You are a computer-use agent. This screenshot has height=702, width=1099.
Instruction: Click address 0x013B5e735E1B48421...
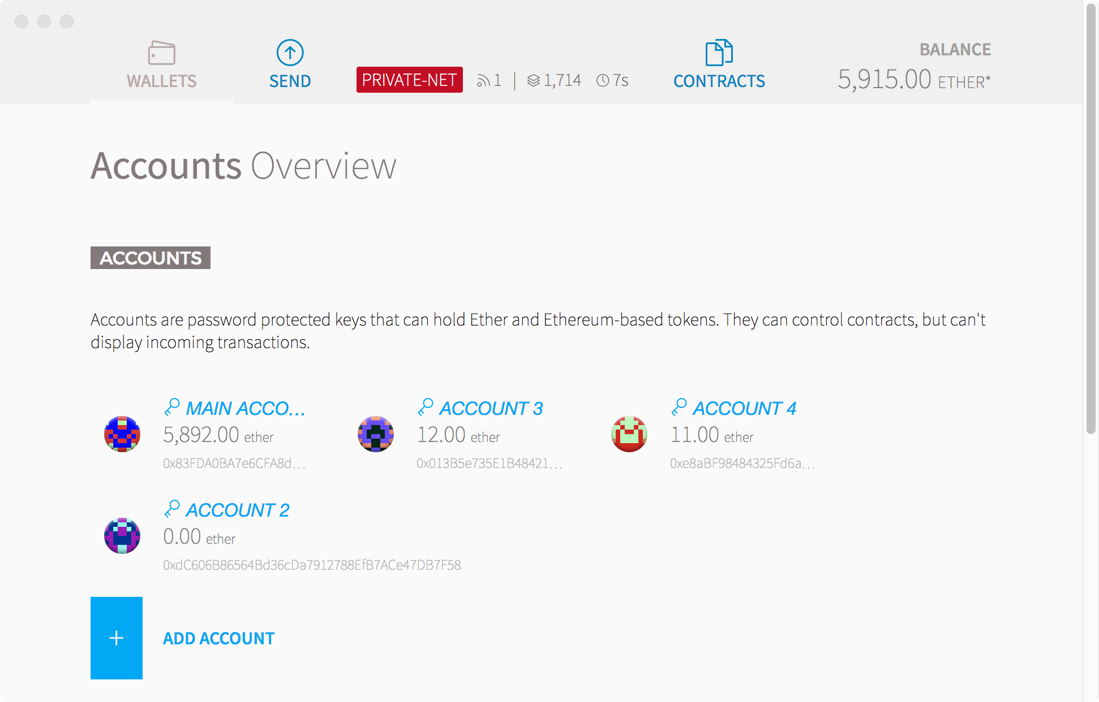pos(490,463)
